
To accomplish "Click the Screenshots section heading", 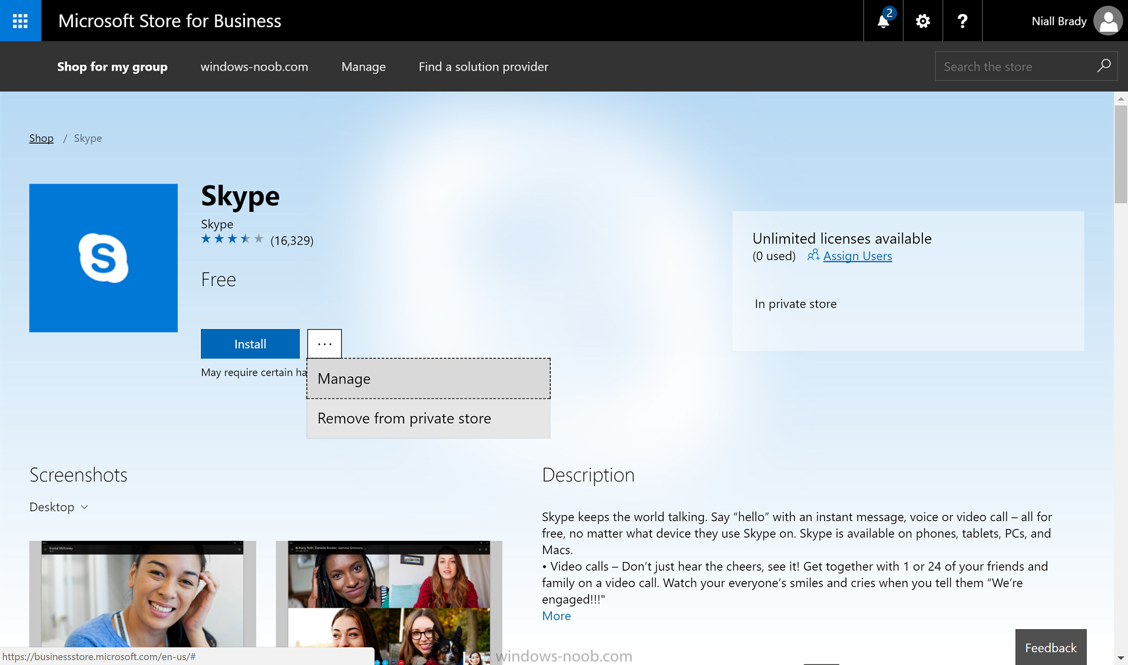I will [78, 474].
